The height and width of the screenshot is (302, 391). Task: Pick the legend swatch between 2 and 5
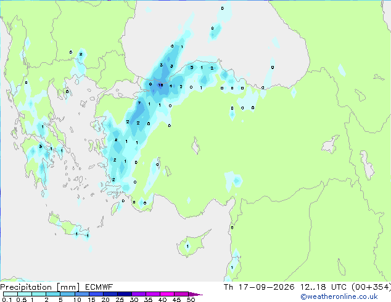(53, 294)
